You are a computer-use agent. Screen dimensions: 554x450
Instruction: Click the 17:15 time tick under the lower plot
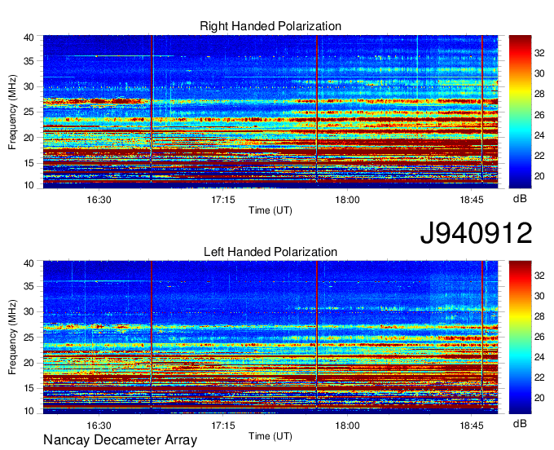coord(223,426)
